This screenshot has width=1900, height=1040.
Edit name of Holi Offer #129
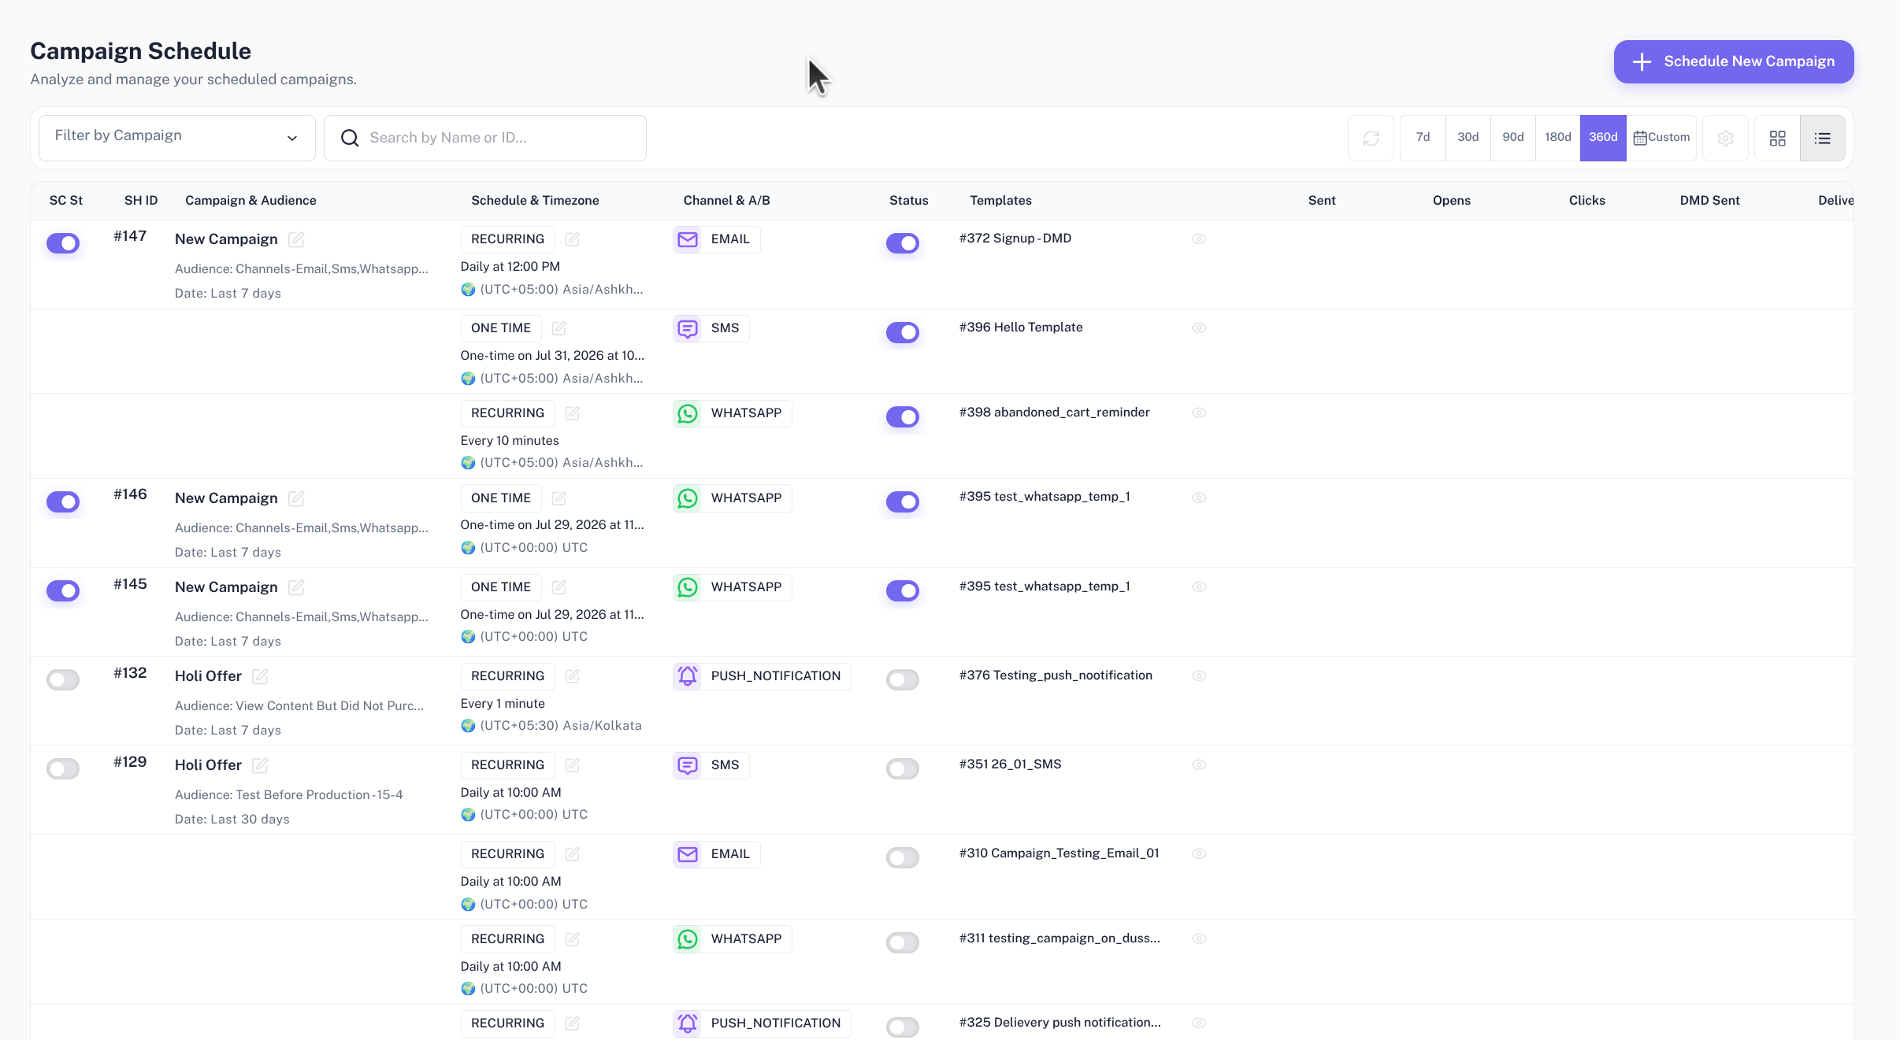point(260,765)
